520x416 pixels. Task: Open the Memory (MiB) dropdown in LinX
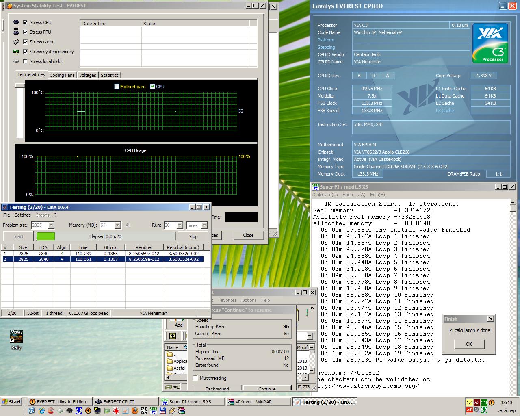click(x=118, y=225)
